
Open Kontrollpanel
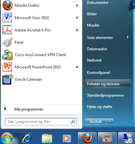[x=98, y=73]
